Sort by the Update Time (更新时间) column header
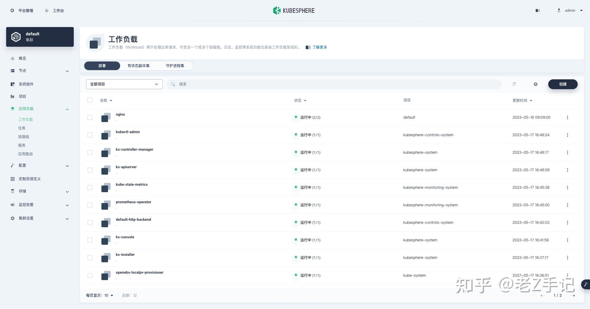This screenshot has height=309, width=590. point(522,101)
